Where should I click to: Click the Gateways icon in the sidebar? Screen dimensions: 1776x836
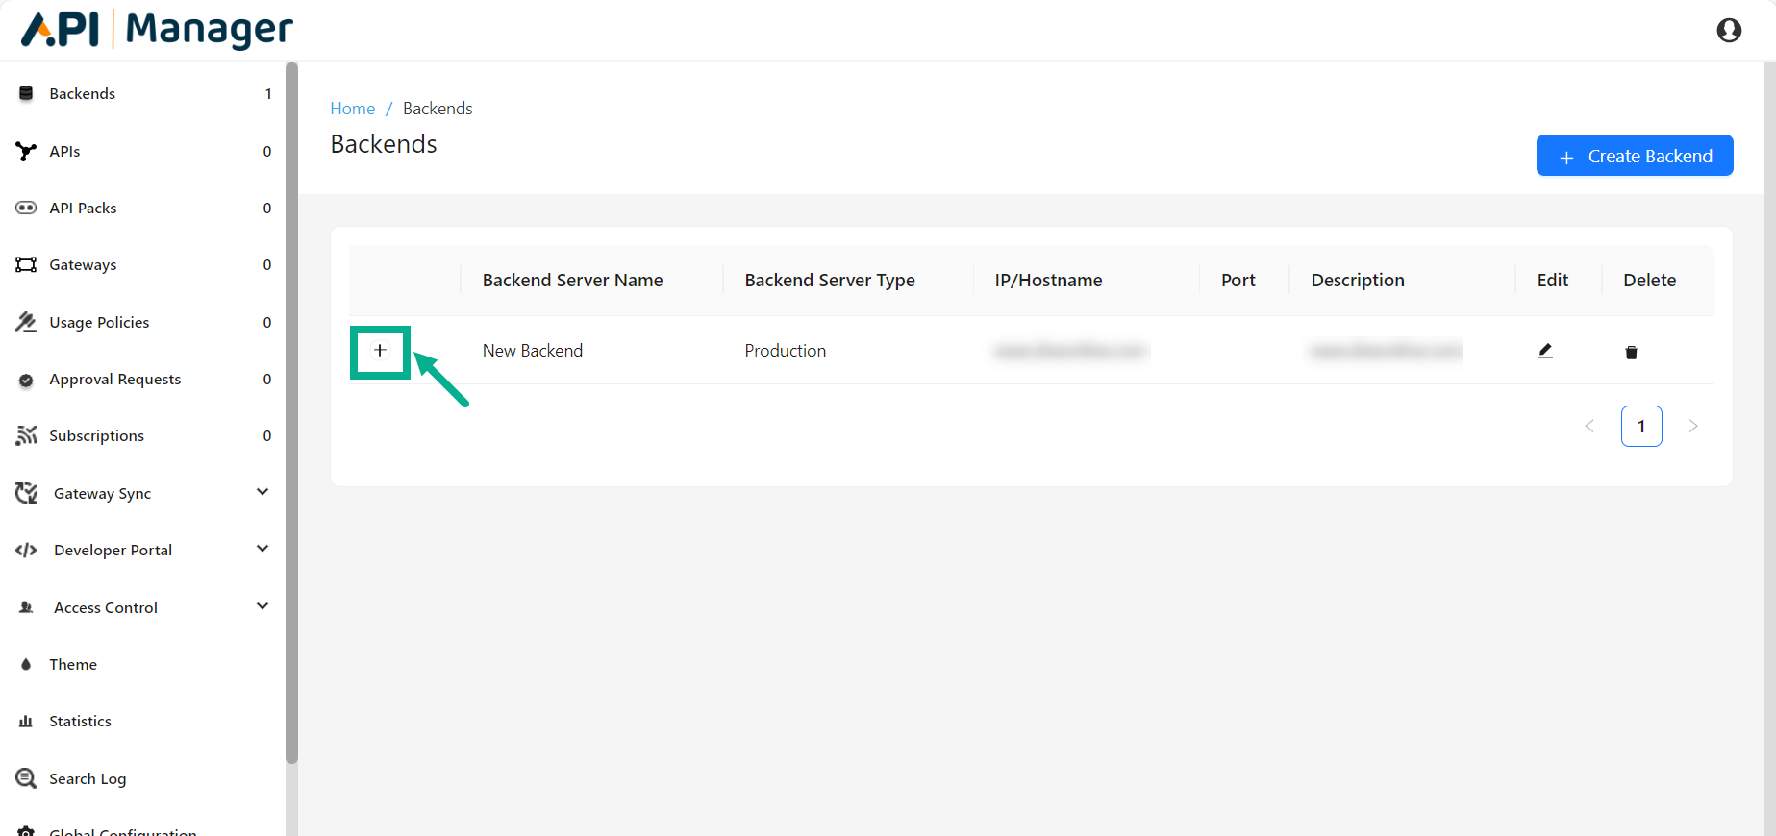click(26, 265)
